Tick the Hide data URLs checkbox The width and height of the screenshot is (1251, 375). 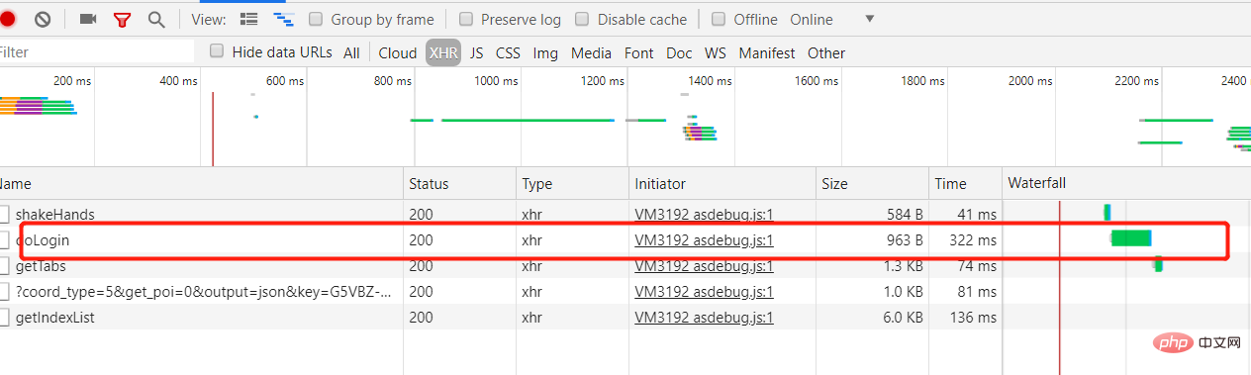[x=217, y=51]
